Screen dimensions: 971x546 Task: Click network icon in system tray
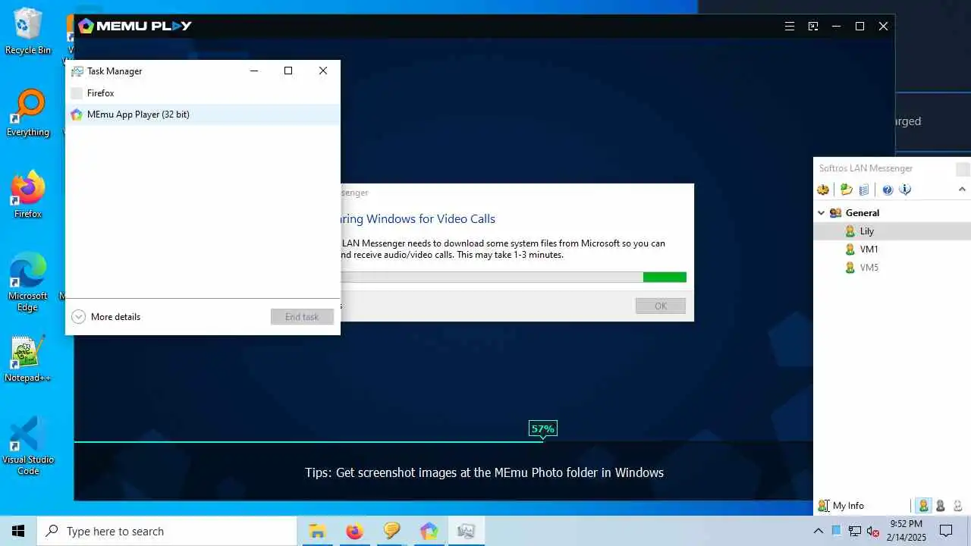[855, 531]
